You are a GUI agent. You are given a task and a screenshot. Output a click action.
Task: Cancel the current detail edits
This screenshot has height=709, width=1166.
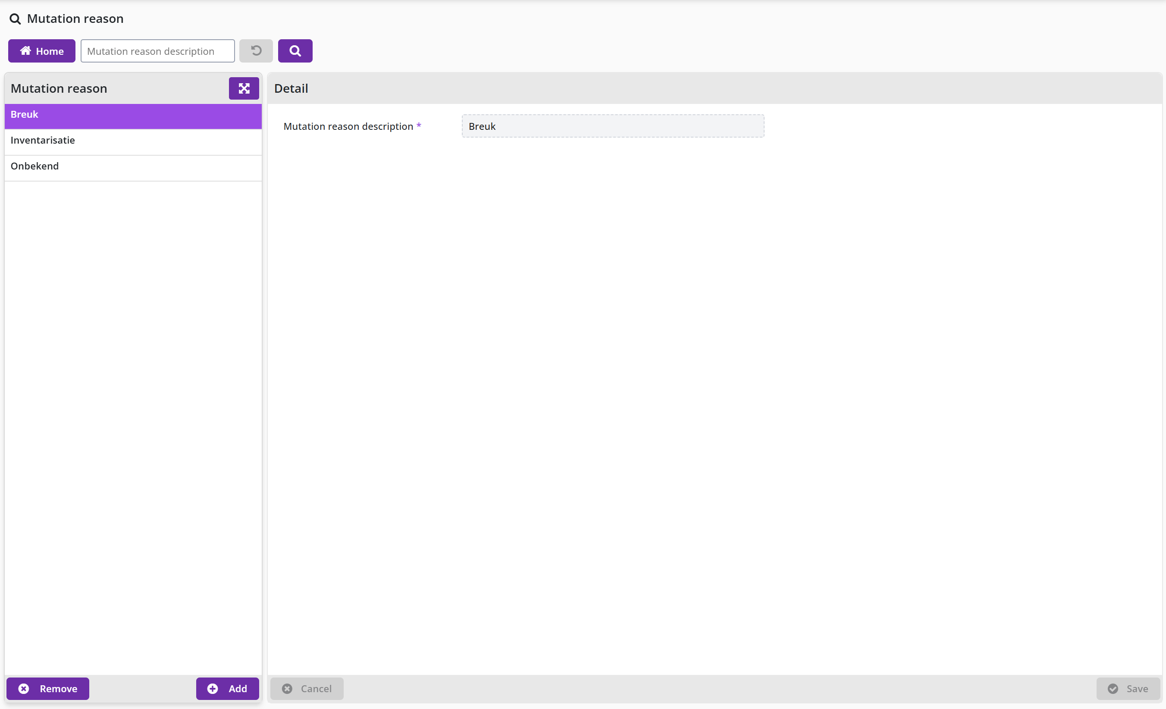point(307,689)
